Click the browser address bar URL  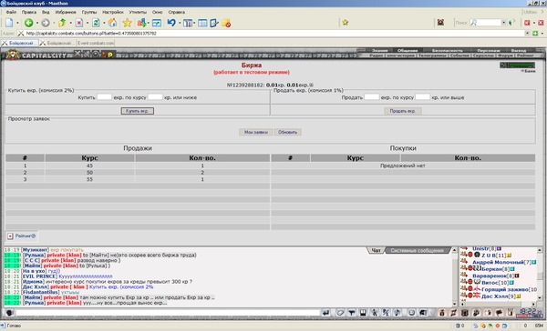coord(91,34)
